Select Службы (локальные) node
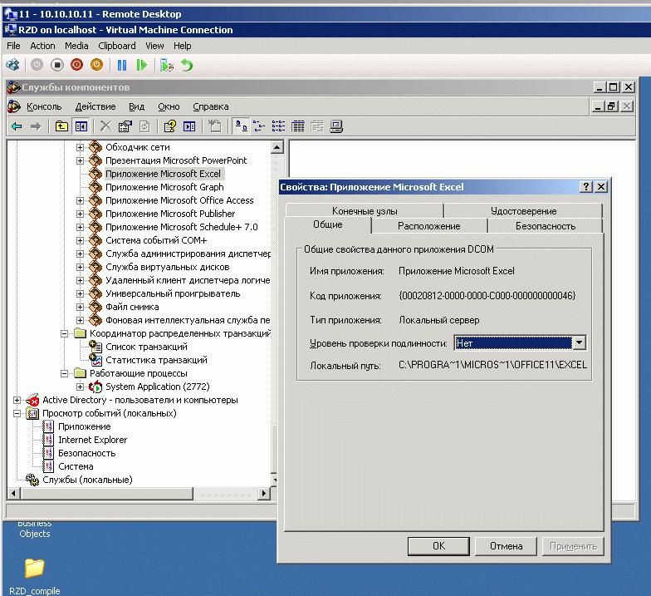 87,480
